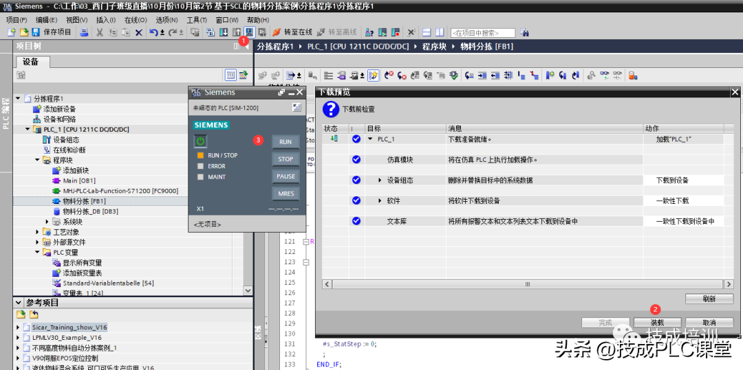
Task: Click the monitoring glasses icon in editor toolbar
Action: pos(605,75)
